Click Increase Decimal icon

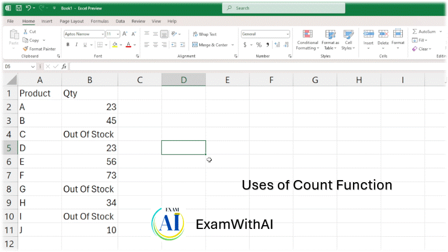[277, 45]
